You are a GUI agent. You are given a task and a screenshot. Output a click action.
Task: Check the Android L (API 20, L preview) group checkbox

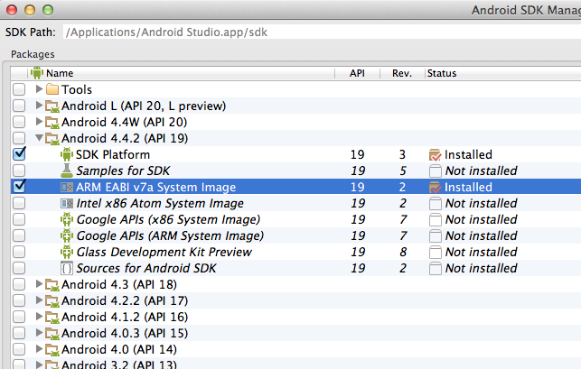coord(19,106)
